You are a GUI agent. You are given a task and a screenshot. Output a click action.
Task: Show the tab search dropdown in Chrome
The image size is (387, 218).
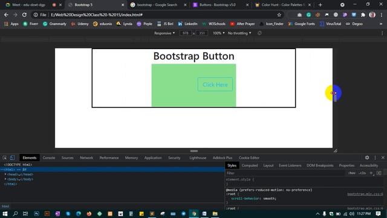click(342, 5)
